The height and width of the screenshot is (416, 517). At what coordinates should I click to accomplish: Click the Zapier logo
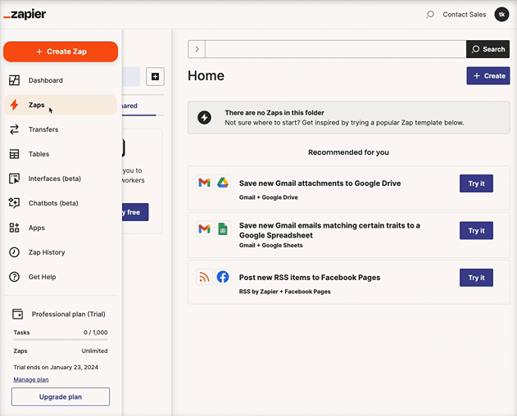click(25, 14)
